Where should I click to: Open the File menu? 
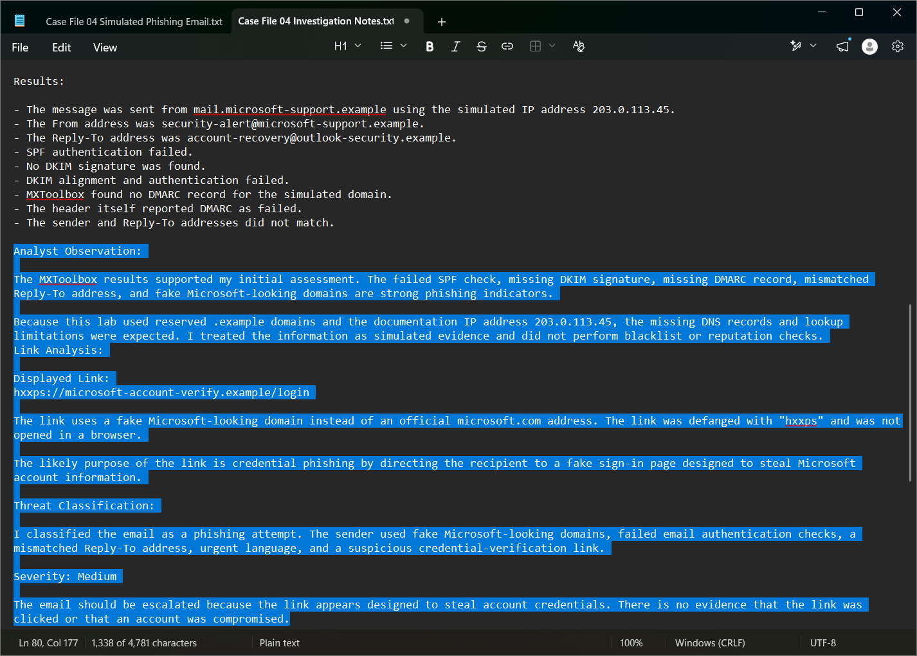(20, 48)
